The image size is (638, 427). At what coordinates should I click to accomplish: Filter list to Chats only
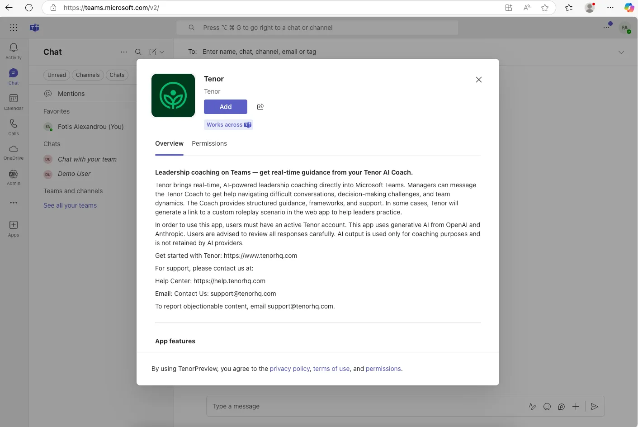pyautogui.click(x=117, y=75)
